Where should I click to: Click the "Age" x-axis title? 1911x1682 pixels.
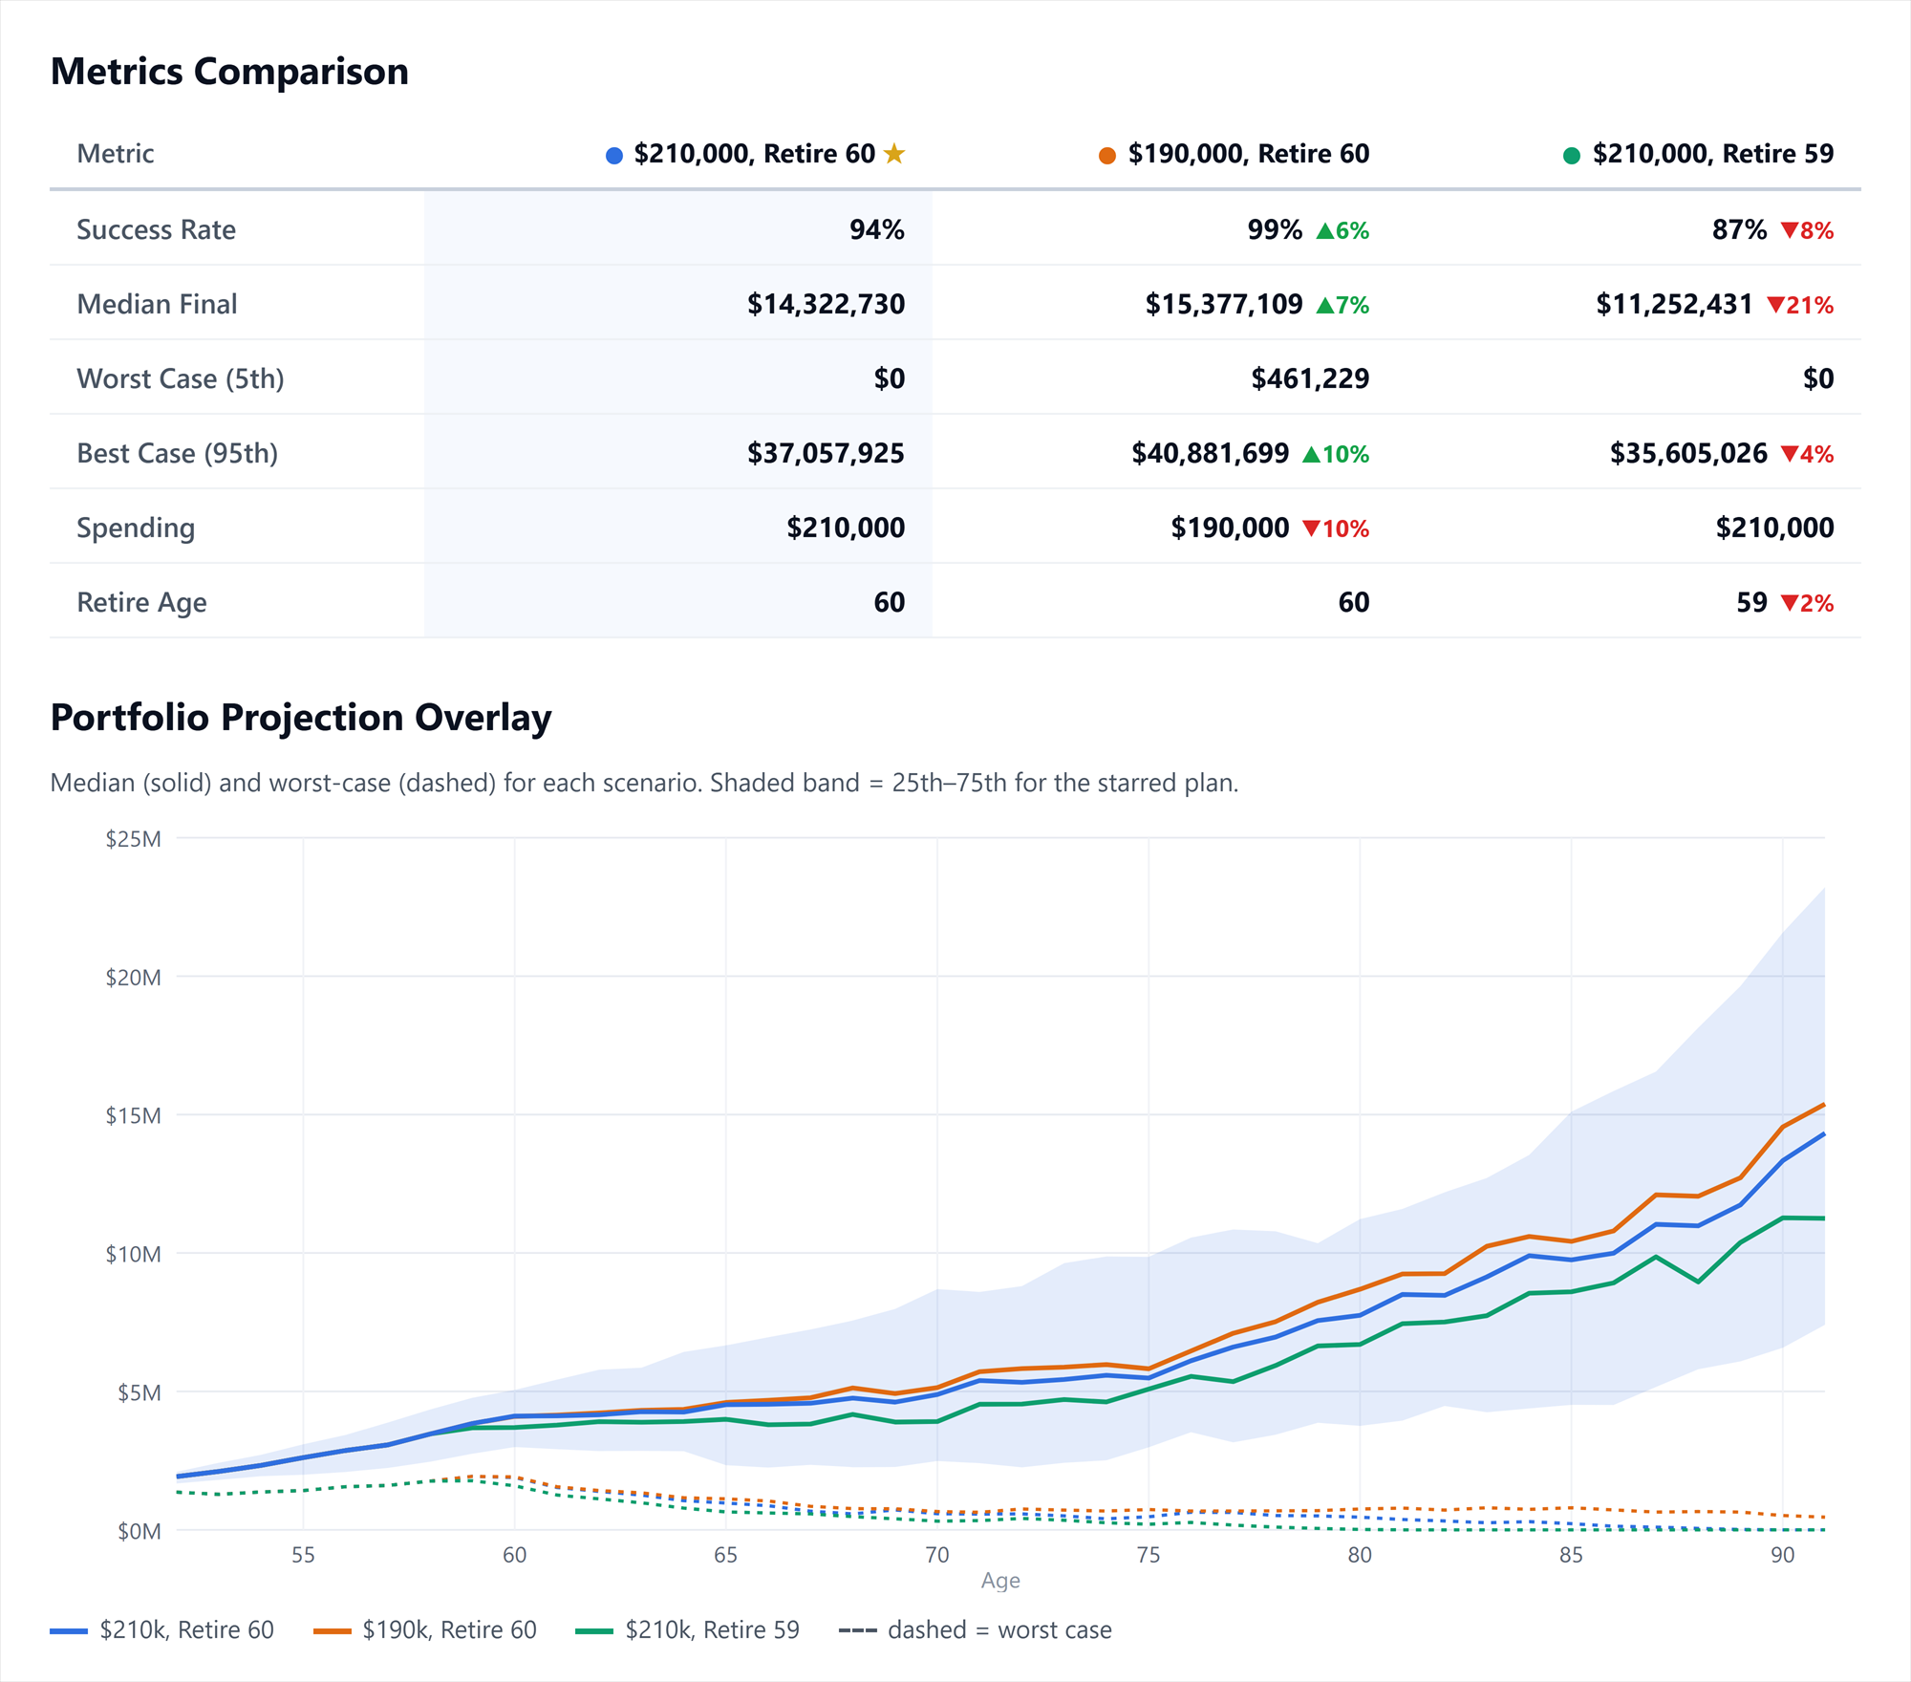[x=1000, y=1581]
